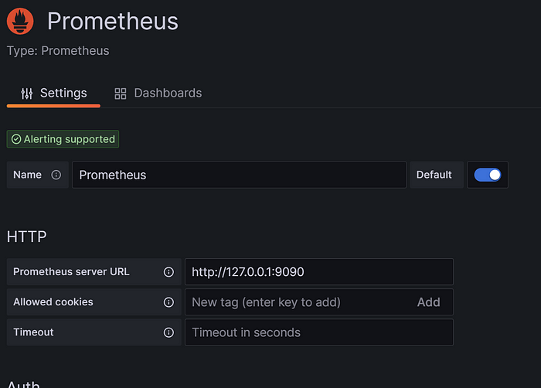Click the Allowed cookies info icon
Image resolution: width=541 pixels, height=388 pixels.
pyautogui.click(x=168, y=302)
